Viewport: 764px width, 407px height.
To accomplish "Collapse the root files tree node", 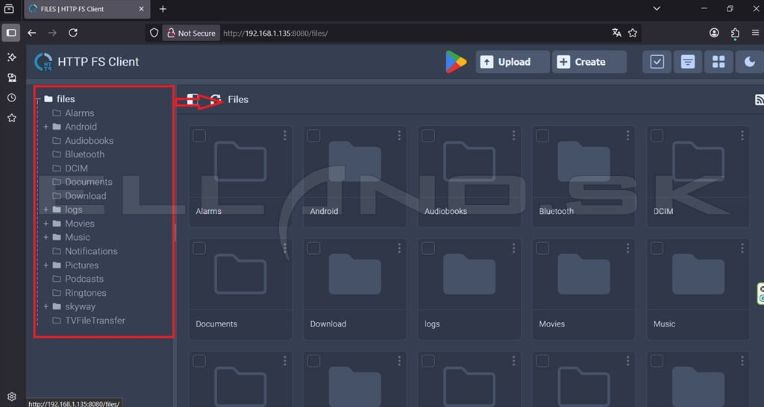I will (38, 99).
